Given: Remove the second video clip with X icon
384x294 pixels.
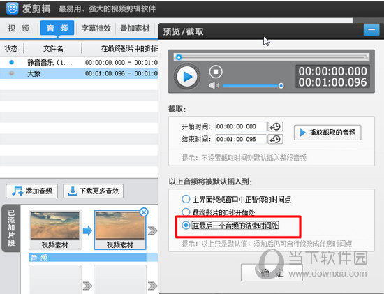Looking at the screenshot, I should pos(144,212).
